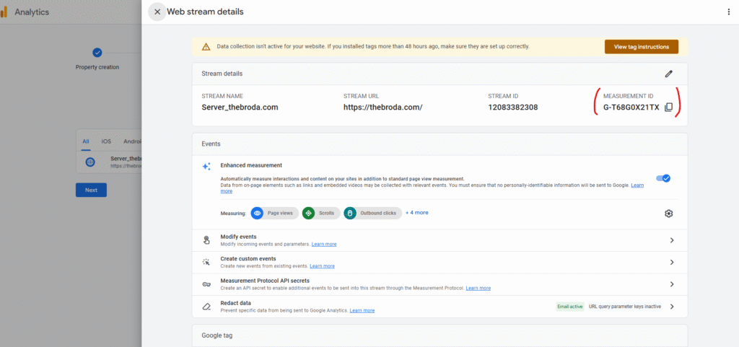Click Measurement Protocol API secrets key icon
Image resolution: width=739 pixels, height=347 pixels.
(x=206, y=284)
